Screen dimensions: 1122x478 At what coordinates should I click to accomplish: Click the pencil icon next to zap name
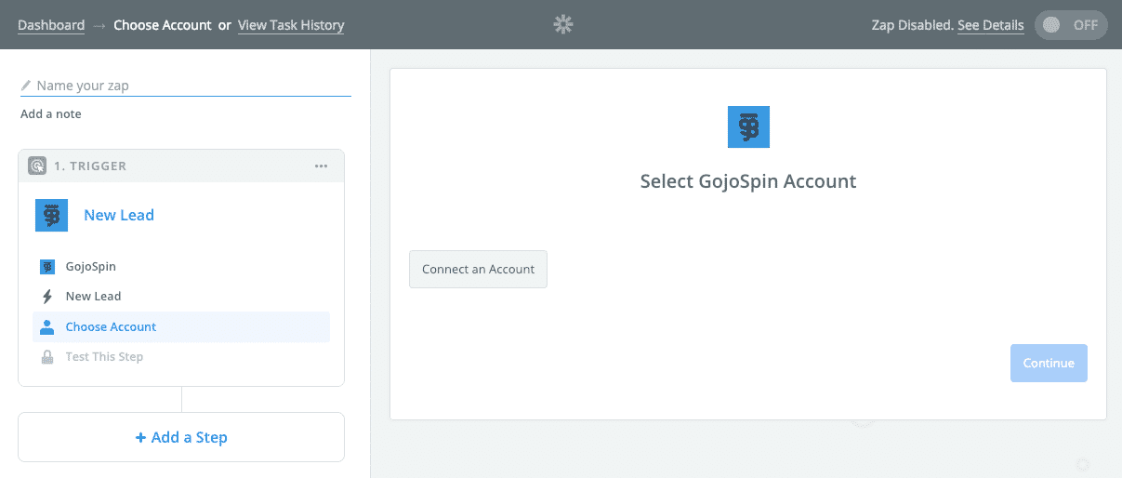pyautogui.click(x=27, y=86)
